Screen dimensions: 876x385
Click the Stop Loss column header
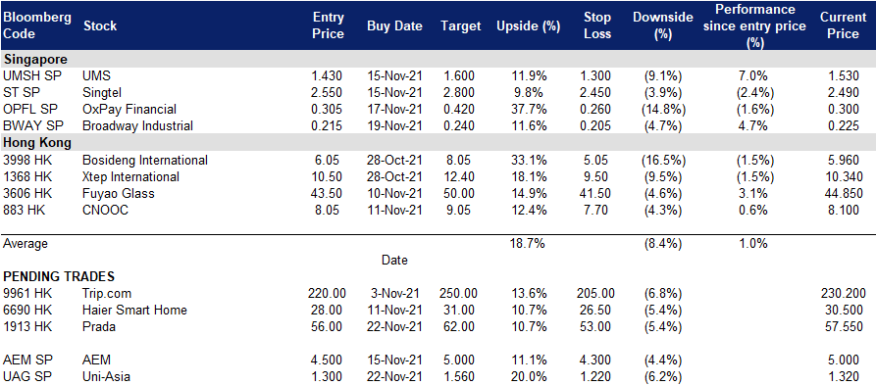click(596, 25)
